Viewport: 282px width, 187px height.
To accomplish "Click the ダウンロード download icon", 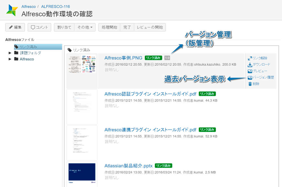I will (250, 65).
